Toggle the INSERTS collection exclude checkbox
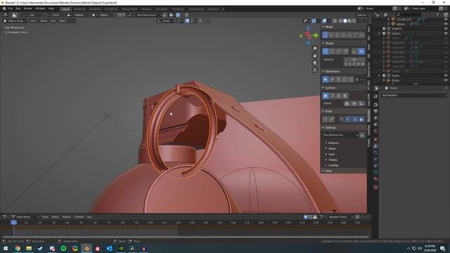This screenshot has width=450, height=253. tap(384, 29)
